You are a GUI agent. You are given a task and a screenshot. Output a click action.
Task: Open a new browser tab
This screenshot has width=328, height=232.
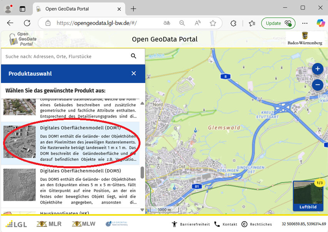[x=133, y=8]
